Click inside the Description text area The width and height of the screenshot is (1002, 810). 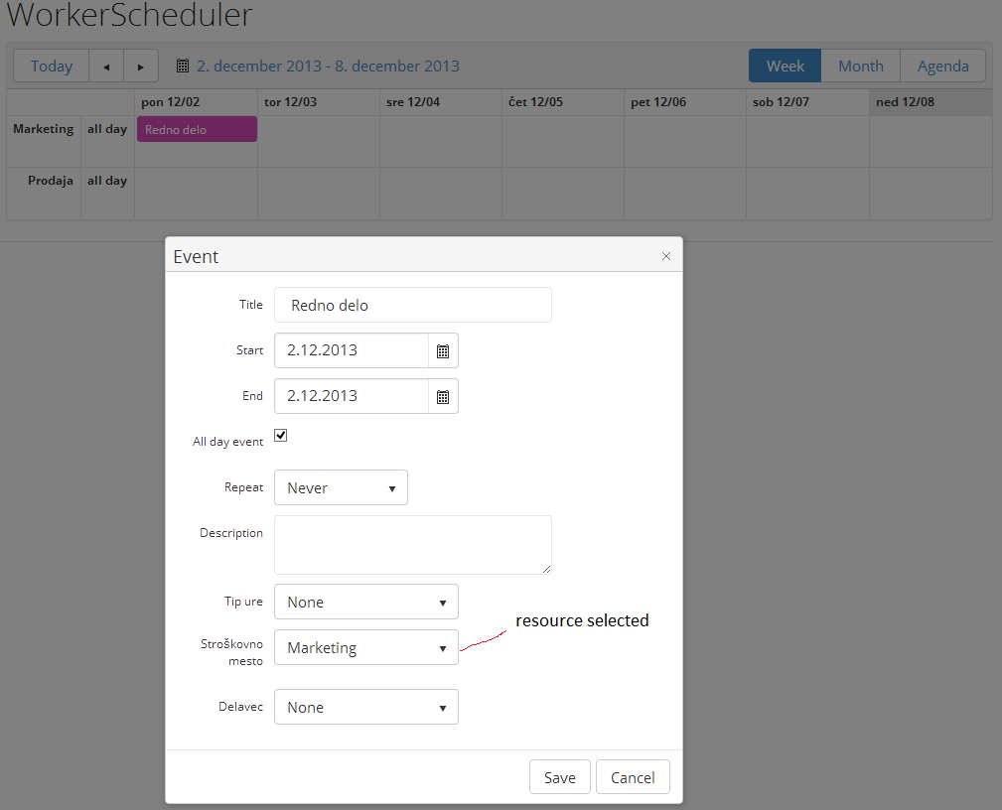(413, 545)
